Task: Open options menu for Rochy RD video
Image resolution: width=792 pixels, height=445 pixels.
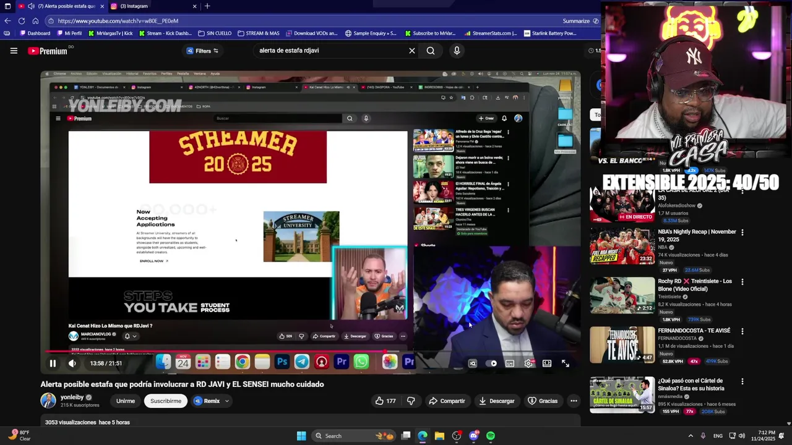Action: (x=742, y=282)
